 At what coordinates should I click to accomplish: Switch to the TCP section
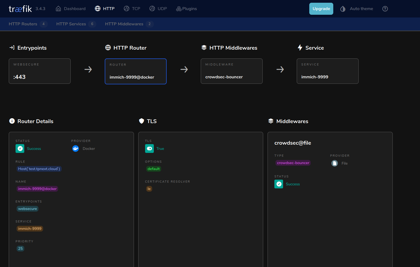tap(132, 9)
